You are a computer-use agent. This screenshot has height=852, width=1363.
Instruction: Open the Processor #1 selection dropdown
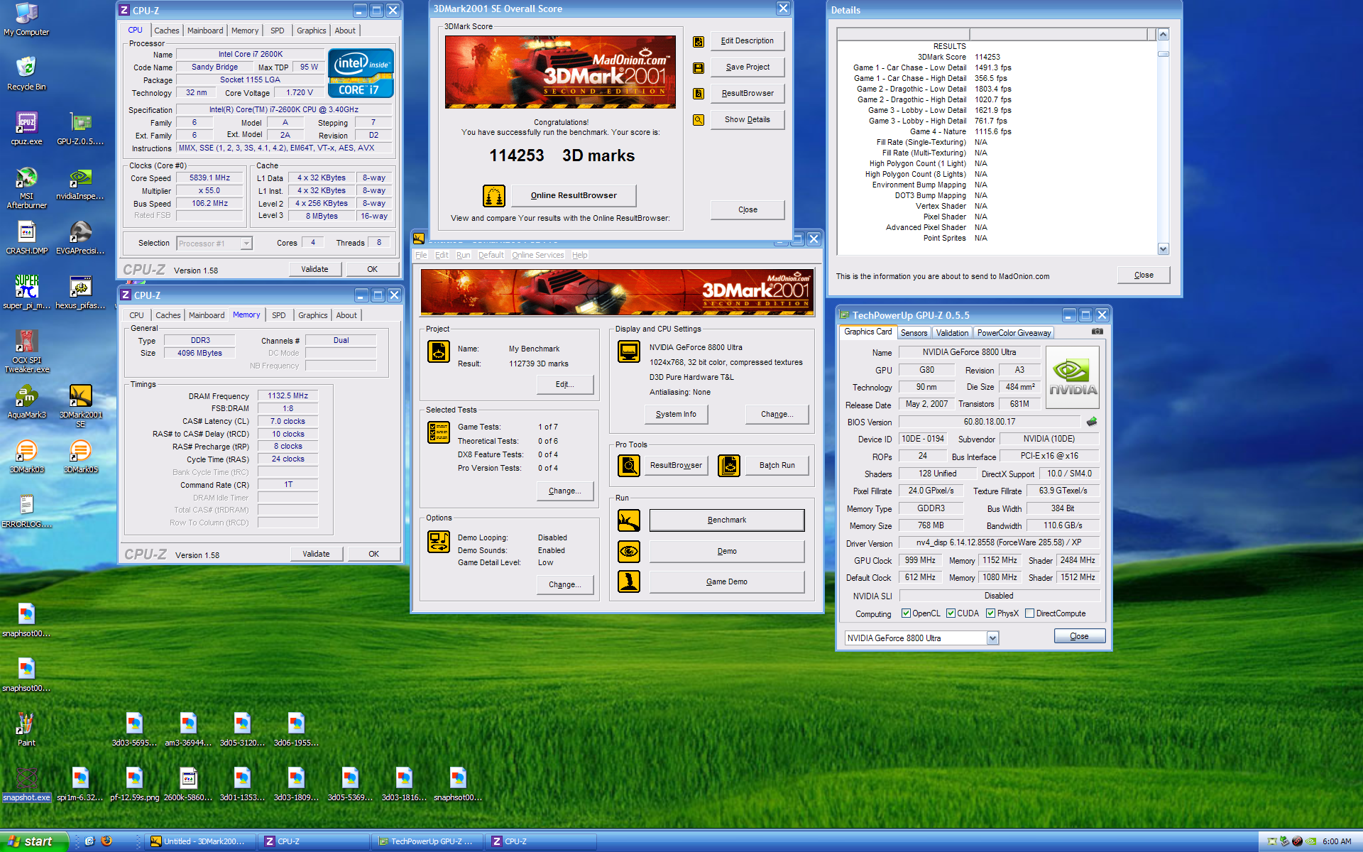[246, 244]
